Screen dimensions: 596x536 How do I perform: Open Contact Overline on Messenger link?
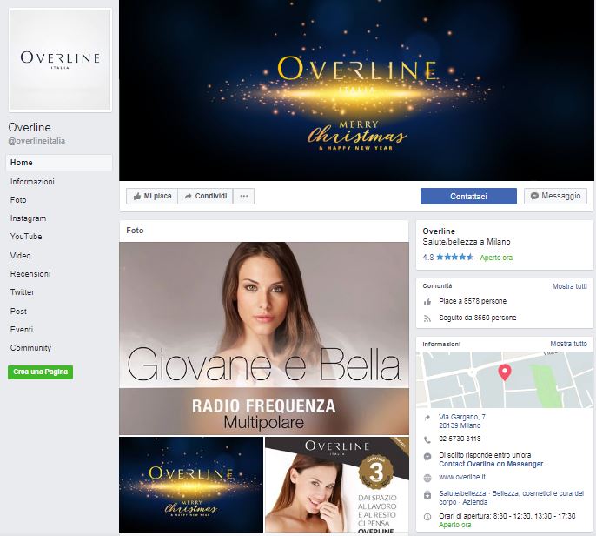491,464
